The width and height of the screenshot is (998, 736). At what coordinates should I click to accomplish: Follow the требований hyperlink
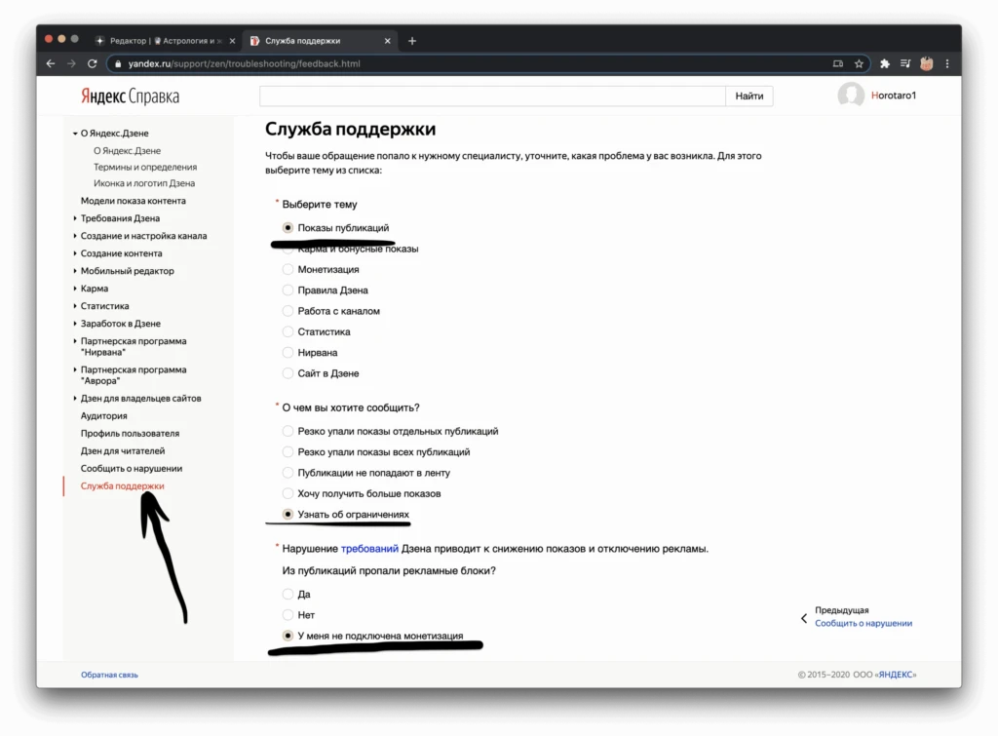coord(369,549)
